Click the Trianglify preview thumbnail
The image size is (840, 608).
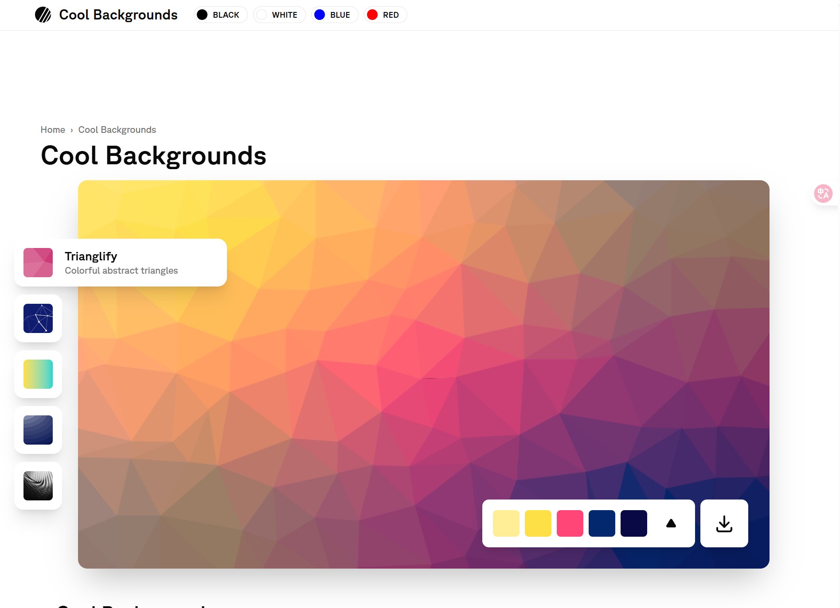pyautogui.click(x=38, y=263)
